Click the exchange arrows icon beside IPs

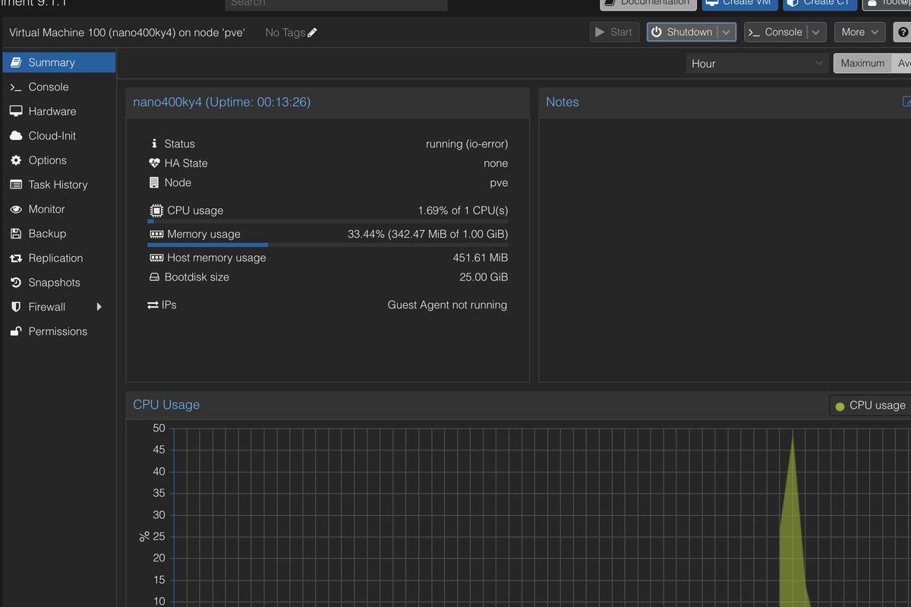point(153,305)
